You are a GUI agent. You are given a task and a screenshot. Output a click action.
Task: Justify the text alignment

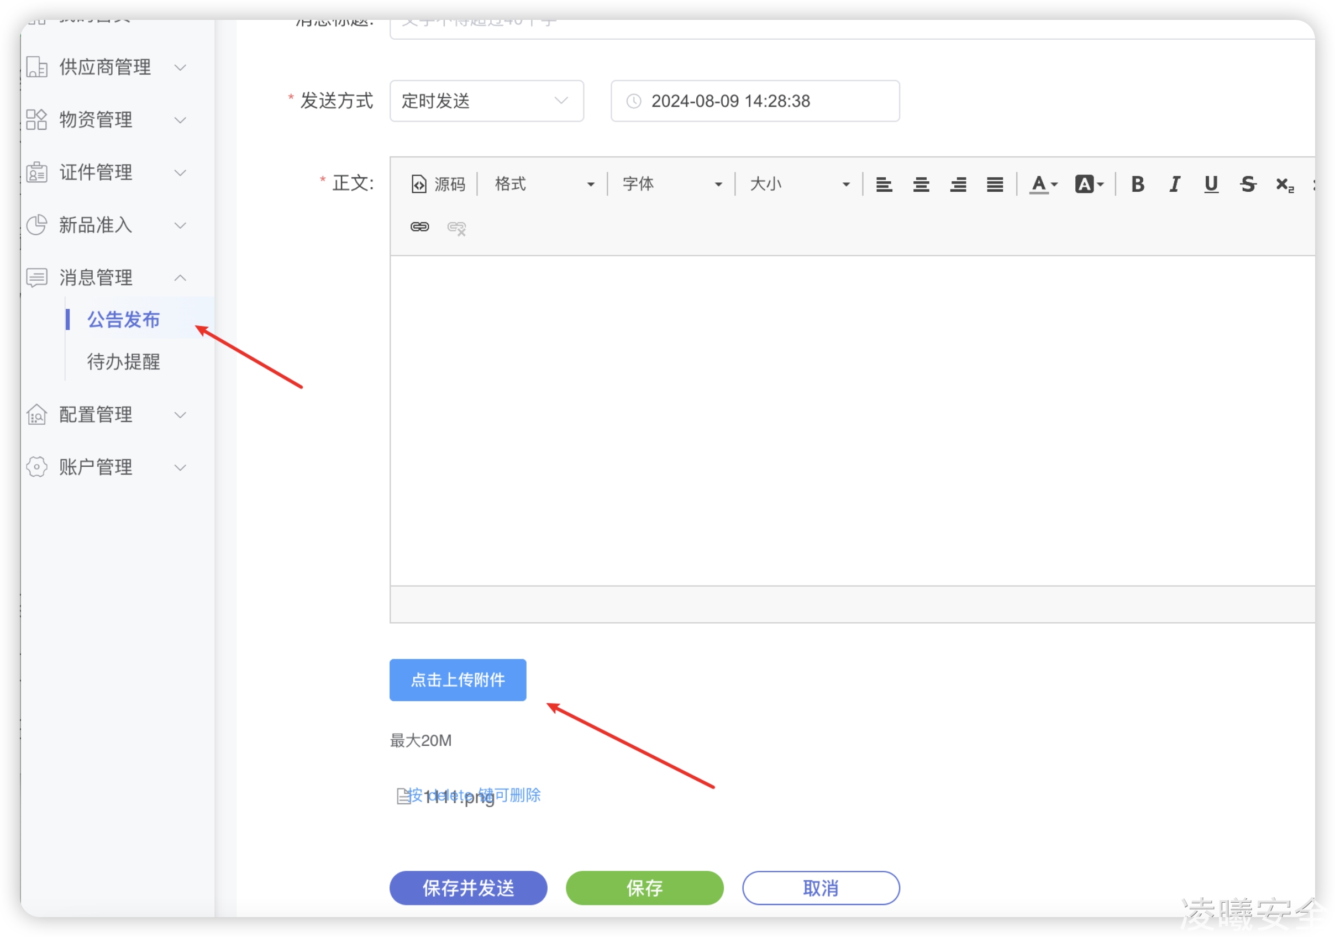point(994,185)
